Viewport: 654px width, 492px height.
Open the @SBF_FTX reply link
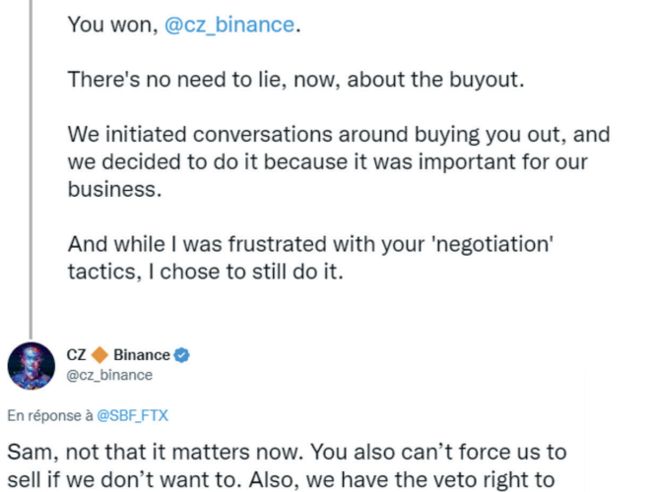pos(132,415)
